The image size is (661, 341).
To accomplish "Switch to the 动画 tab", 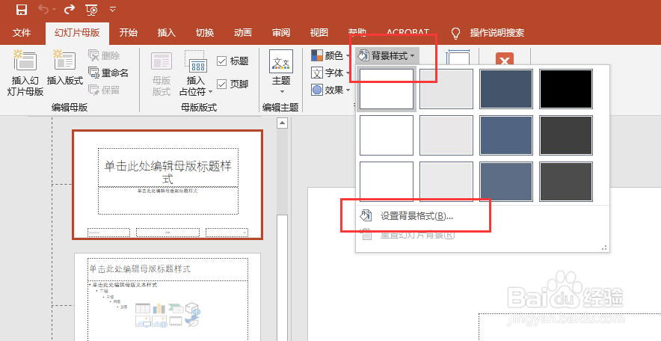I will (x=243, y=33).
